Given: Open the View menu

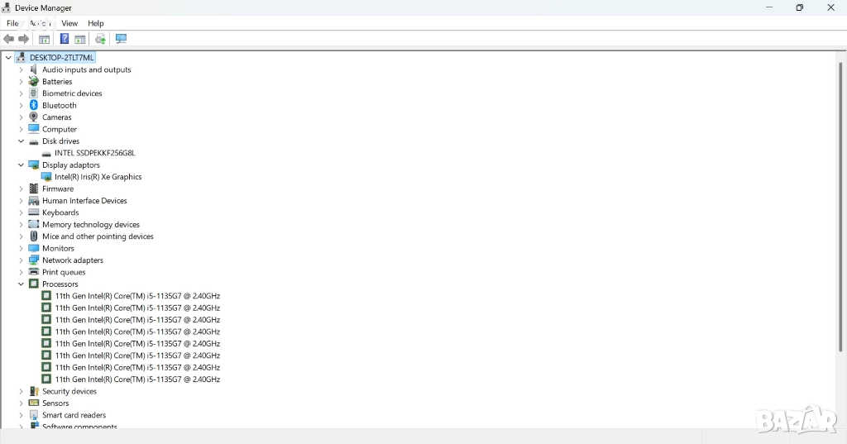Looking at the screenshot, I should click(69, 23).
